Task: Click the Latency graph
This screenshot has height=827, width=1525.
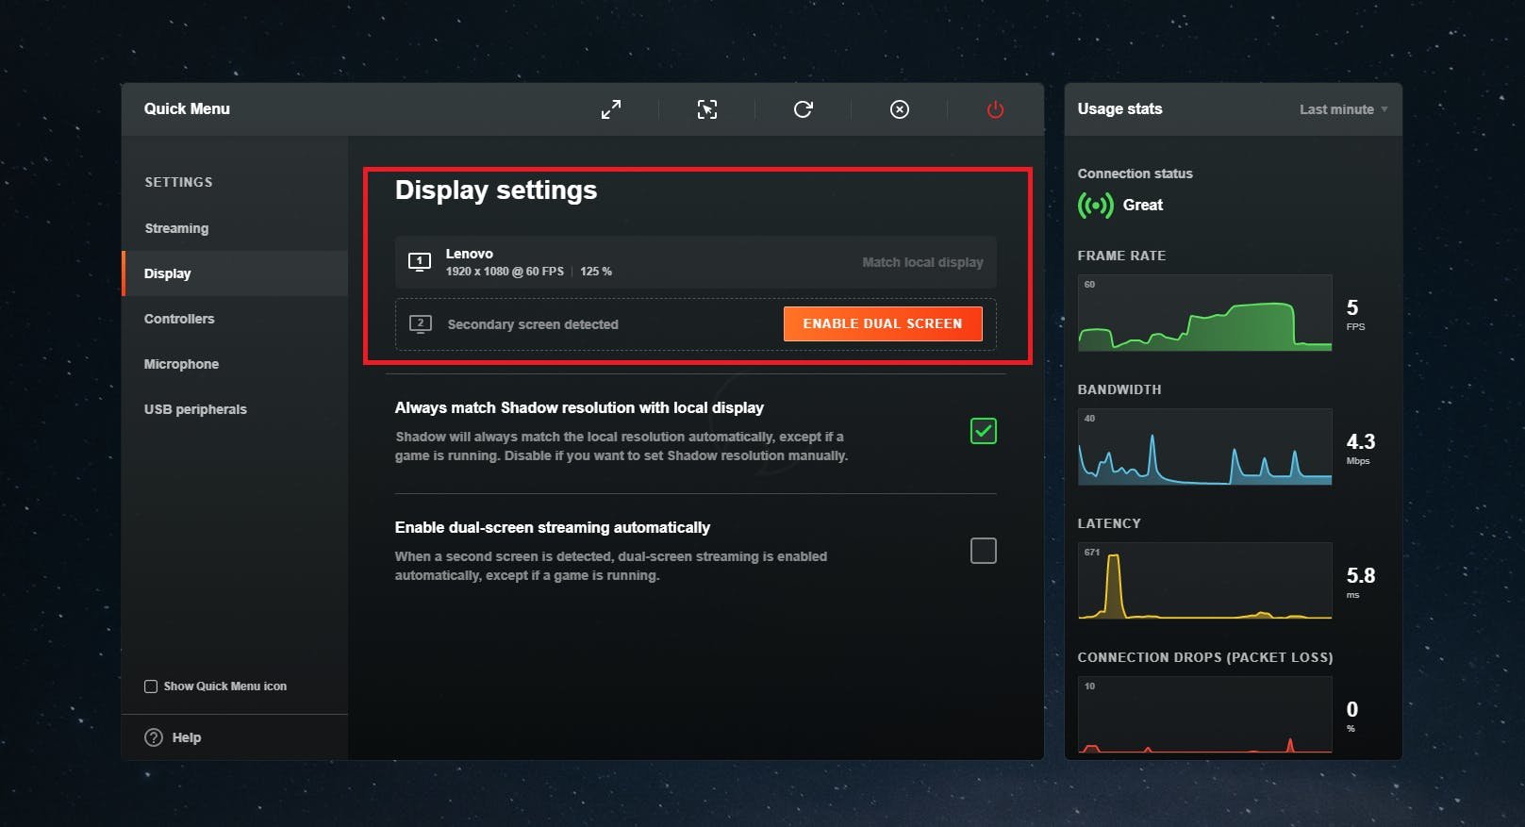Action: click(x=1205, y=581)
